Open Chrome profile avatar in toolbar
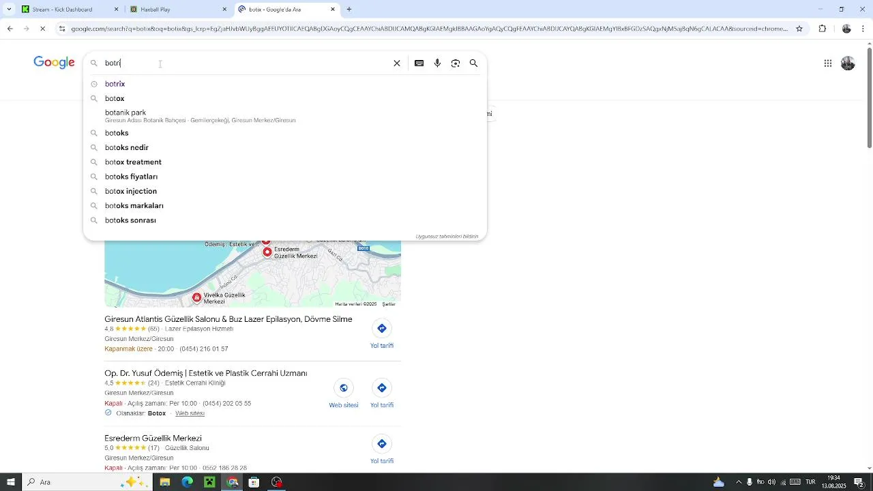Viewport: 873px width, 491px height. tap(846, 29)
